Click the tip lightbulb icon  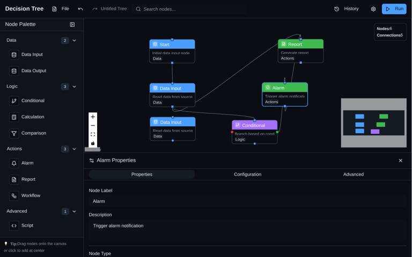tap(6, 244)
